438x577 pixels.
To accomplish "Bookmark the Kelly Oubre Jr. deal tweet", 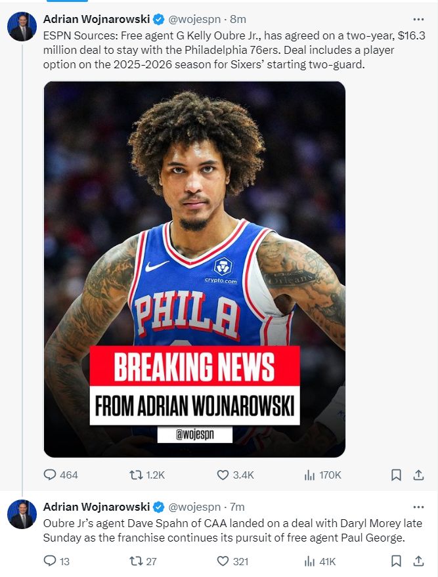I will click(x=396, y=475).
